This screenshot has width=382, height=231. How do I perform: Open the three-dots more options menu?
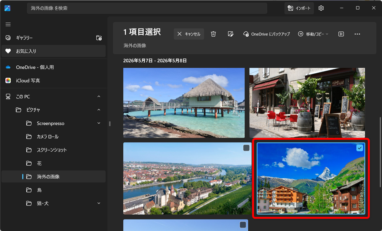(x=357, y=34)
